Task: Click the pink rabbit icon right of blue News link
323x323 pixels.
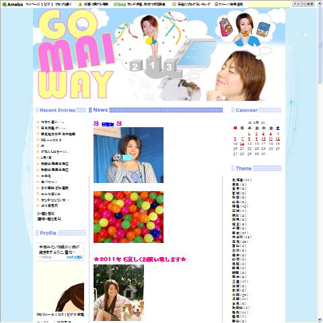Action: (119, 124)
